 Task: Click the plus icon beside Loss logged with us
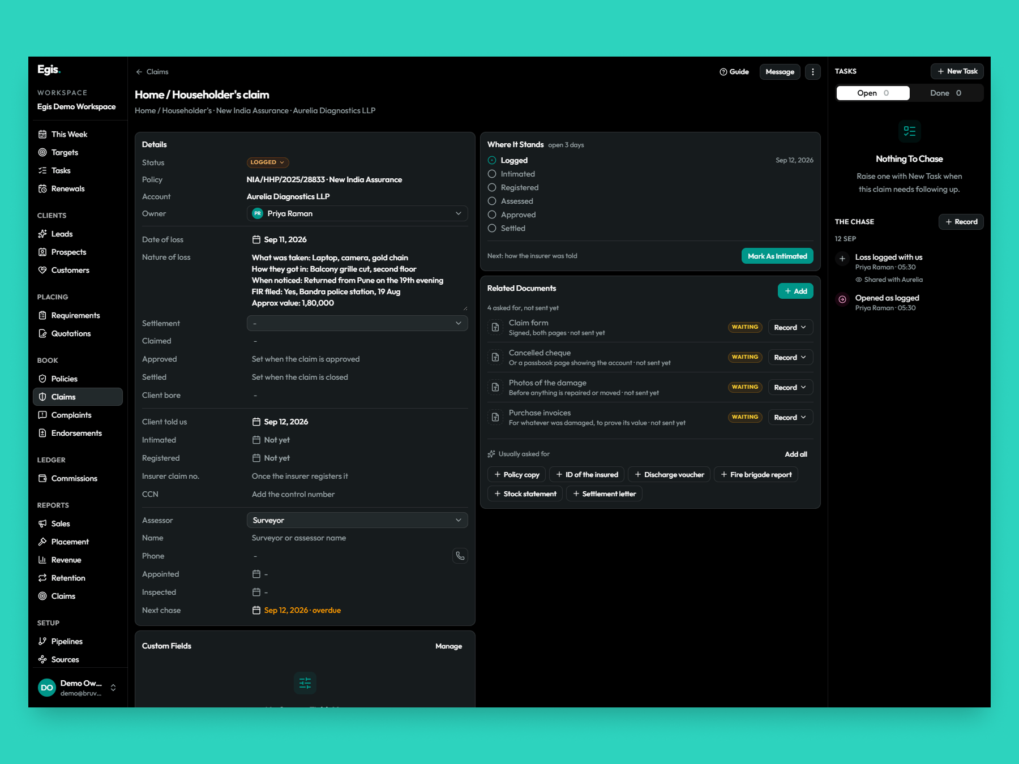click(x=842, y=259)
